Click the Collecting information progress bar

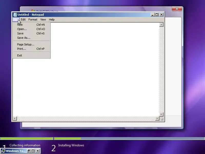pyautogui.click(x=27, y=138)
